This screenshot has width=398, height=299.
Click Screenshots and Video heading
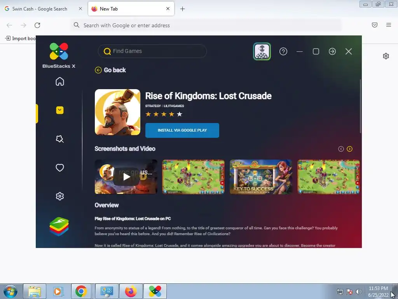[x=125, y=149]
